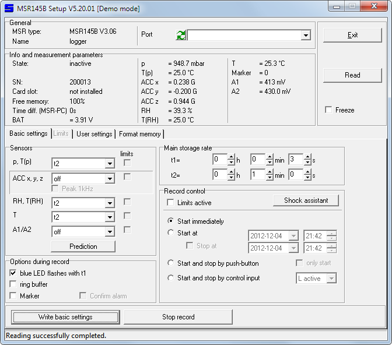Open the Shock assistant
Screen dimensions: 392x345
click(306, 200)
